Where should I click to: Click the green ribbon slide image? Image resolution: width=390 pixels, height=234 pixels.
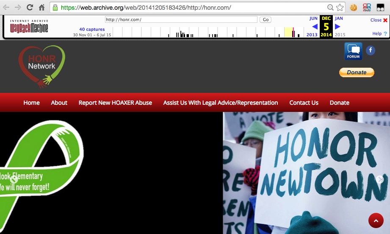coord(42,177)
